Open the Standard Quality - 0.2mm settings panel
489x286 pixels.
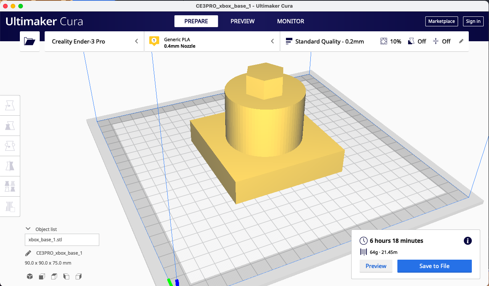coord(374,41)
